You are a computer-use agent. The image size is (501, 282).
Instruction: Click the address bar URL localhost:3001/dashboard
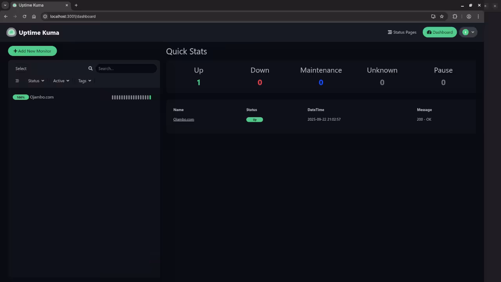73,16
